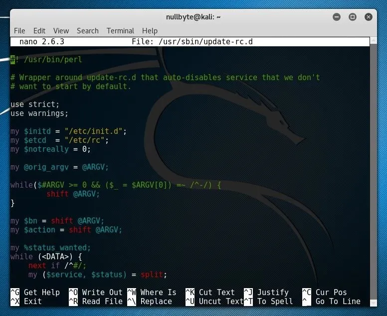Image resolution: width=387 pixels, height=316 pixels.
Task: Click the '($service, $status) = split;' line
Action: pyautogui.click(x=98, y=275)
